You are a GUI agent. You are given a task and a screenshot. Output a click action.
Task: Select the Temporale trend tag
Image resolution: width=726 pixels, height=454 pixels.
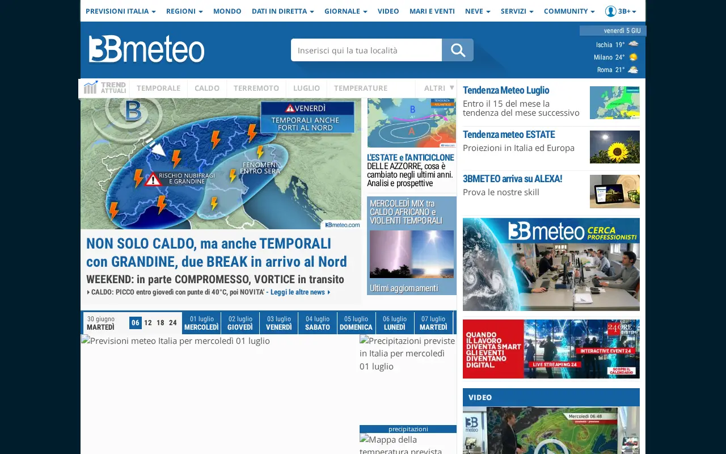coord(158,88)
